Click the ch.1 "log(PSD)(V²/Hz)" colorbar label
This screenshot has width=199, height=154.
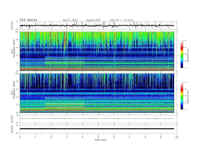(188, 55)
